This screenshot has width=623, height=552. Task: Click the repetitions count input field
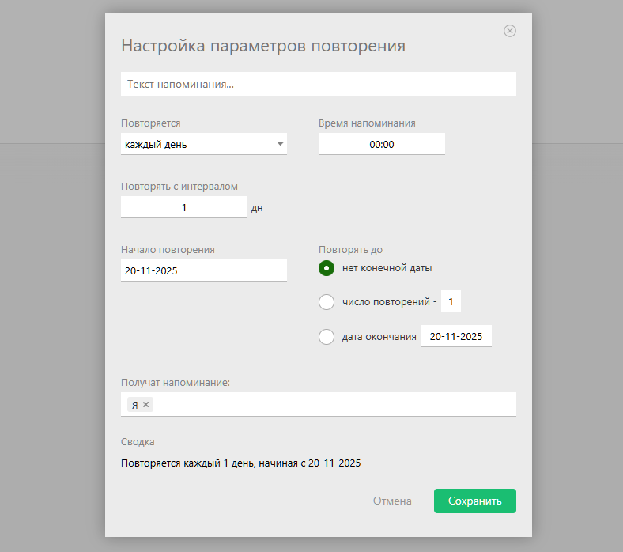pyautogui.click(x=451, y=301)
